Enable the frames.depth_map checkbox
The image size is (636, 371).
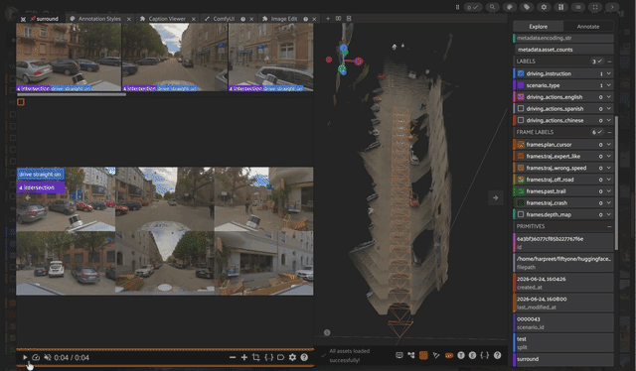[x=521, y=214]
